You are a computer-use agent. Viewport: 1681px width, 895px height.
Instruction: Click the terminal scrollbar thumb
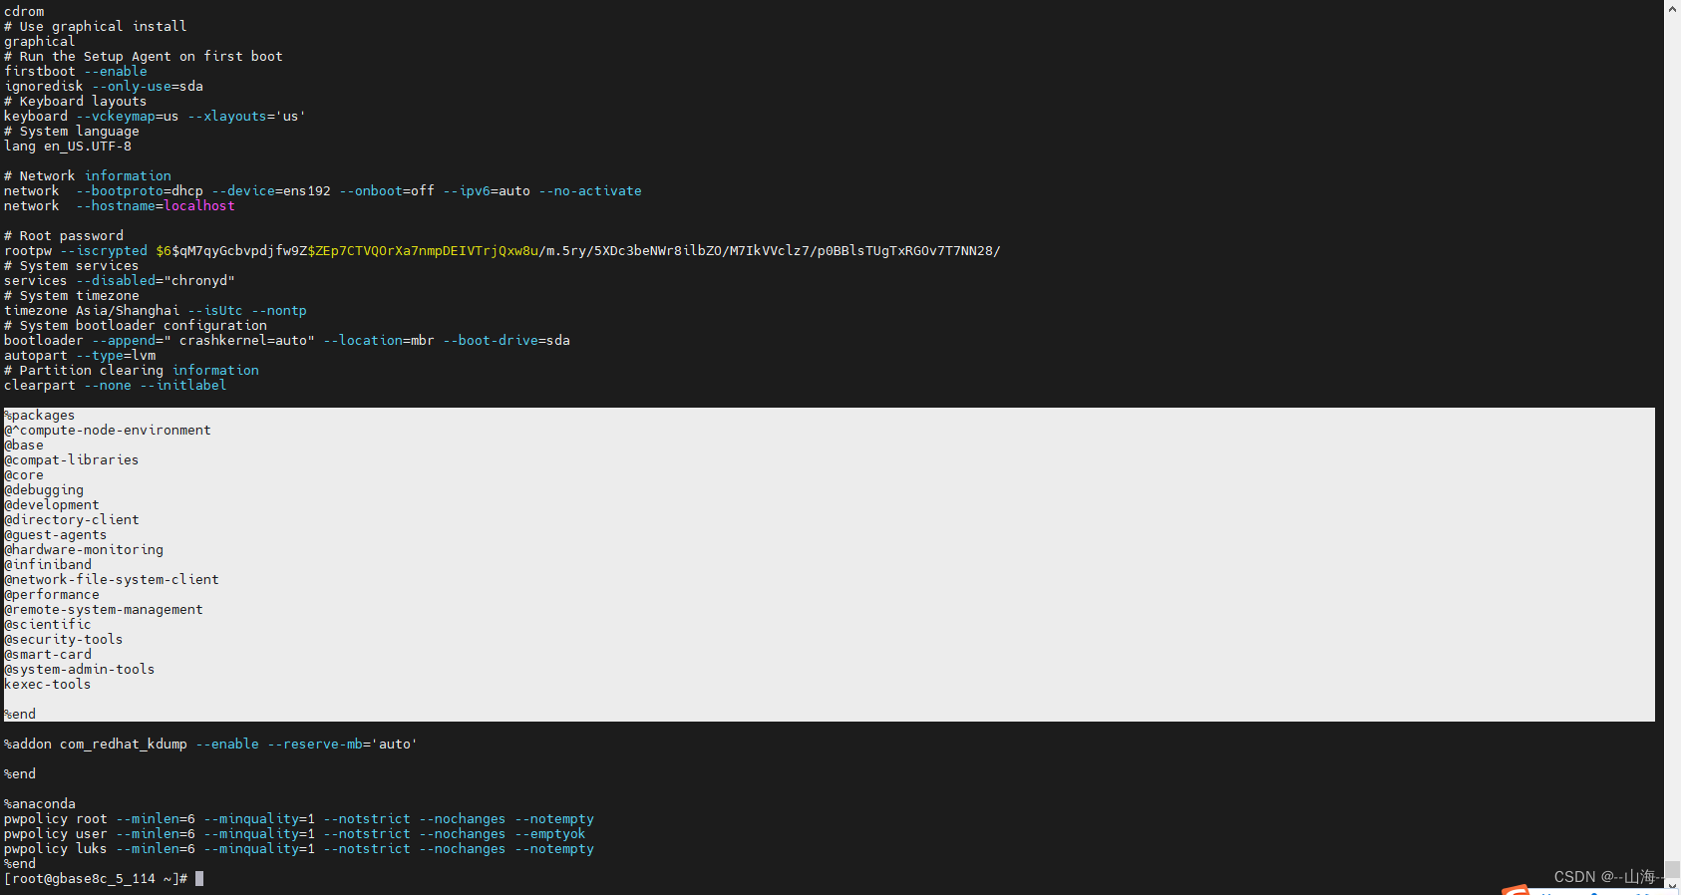coord(1672,869)
